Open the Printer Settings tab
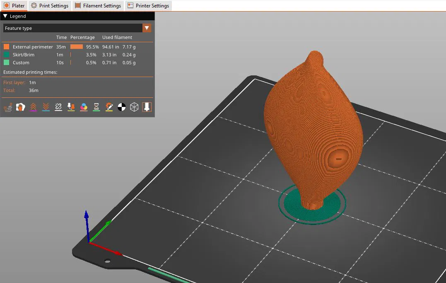Screen dimensions: 446x283 point(148,5)
